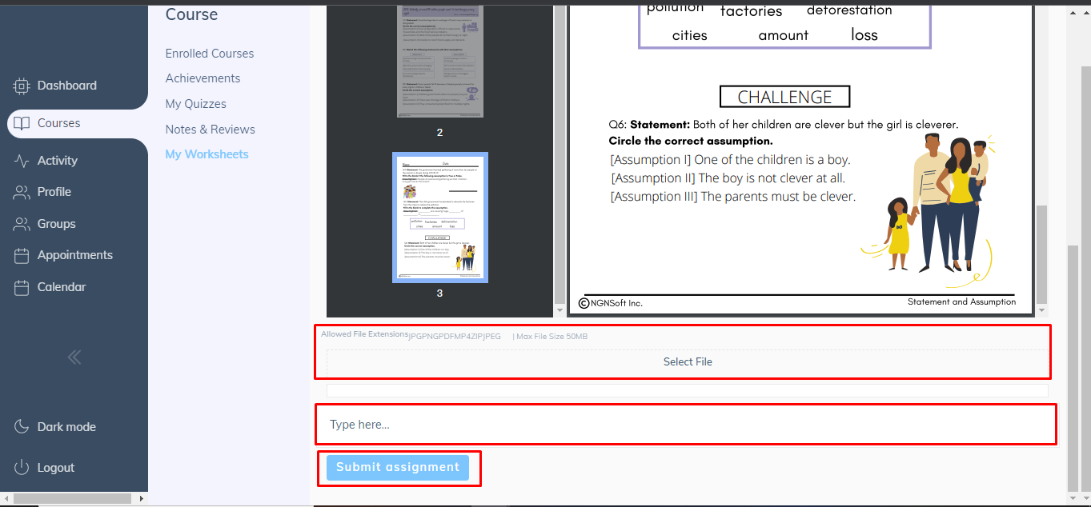Click the Groups icon in sidebar
The image size is (1091, 507).
tap(22, 224)
